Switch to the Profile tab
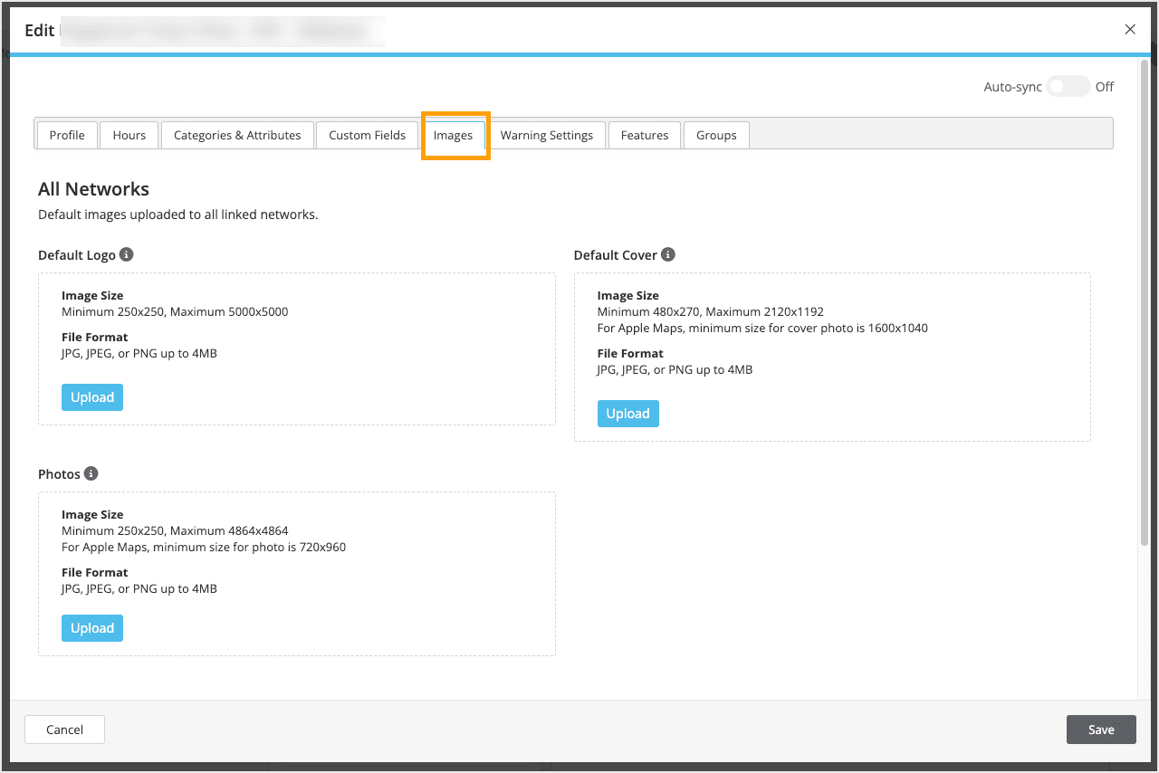The height and width of the screenshot is (773, 1159). (66, 135)
